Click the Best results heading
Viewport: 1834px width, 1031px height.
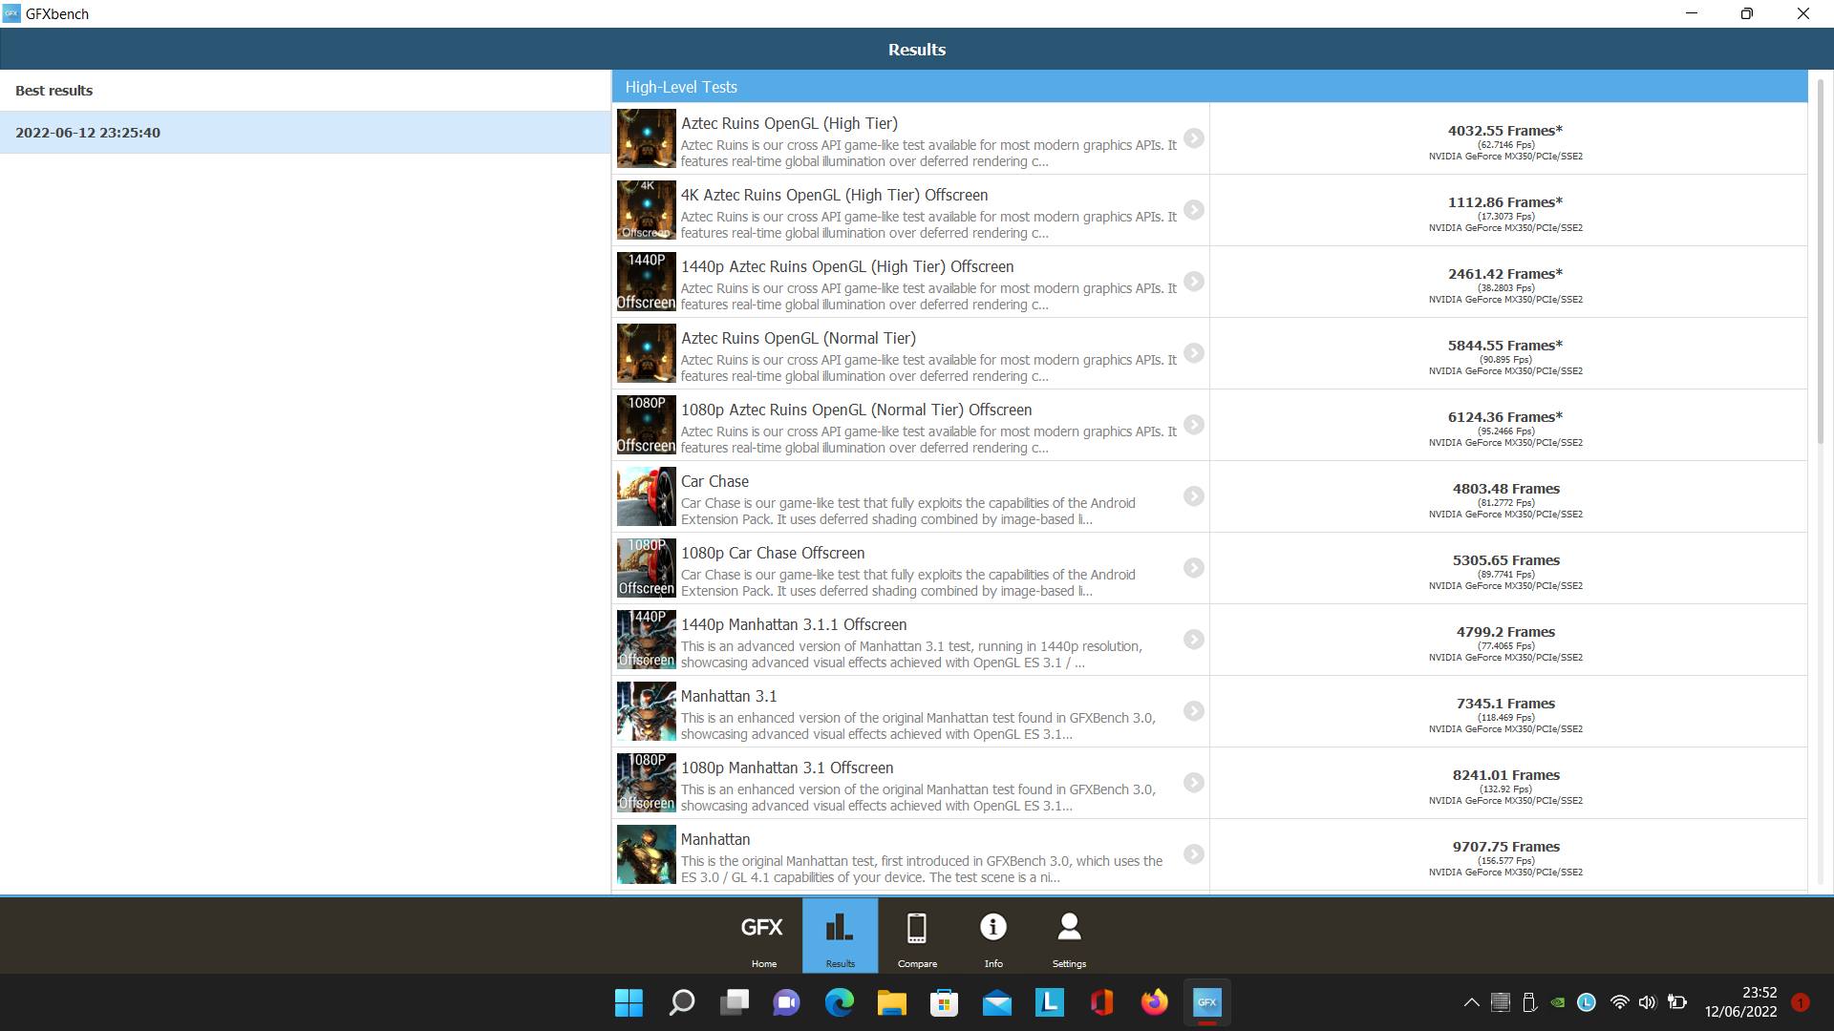pos(53,91)
